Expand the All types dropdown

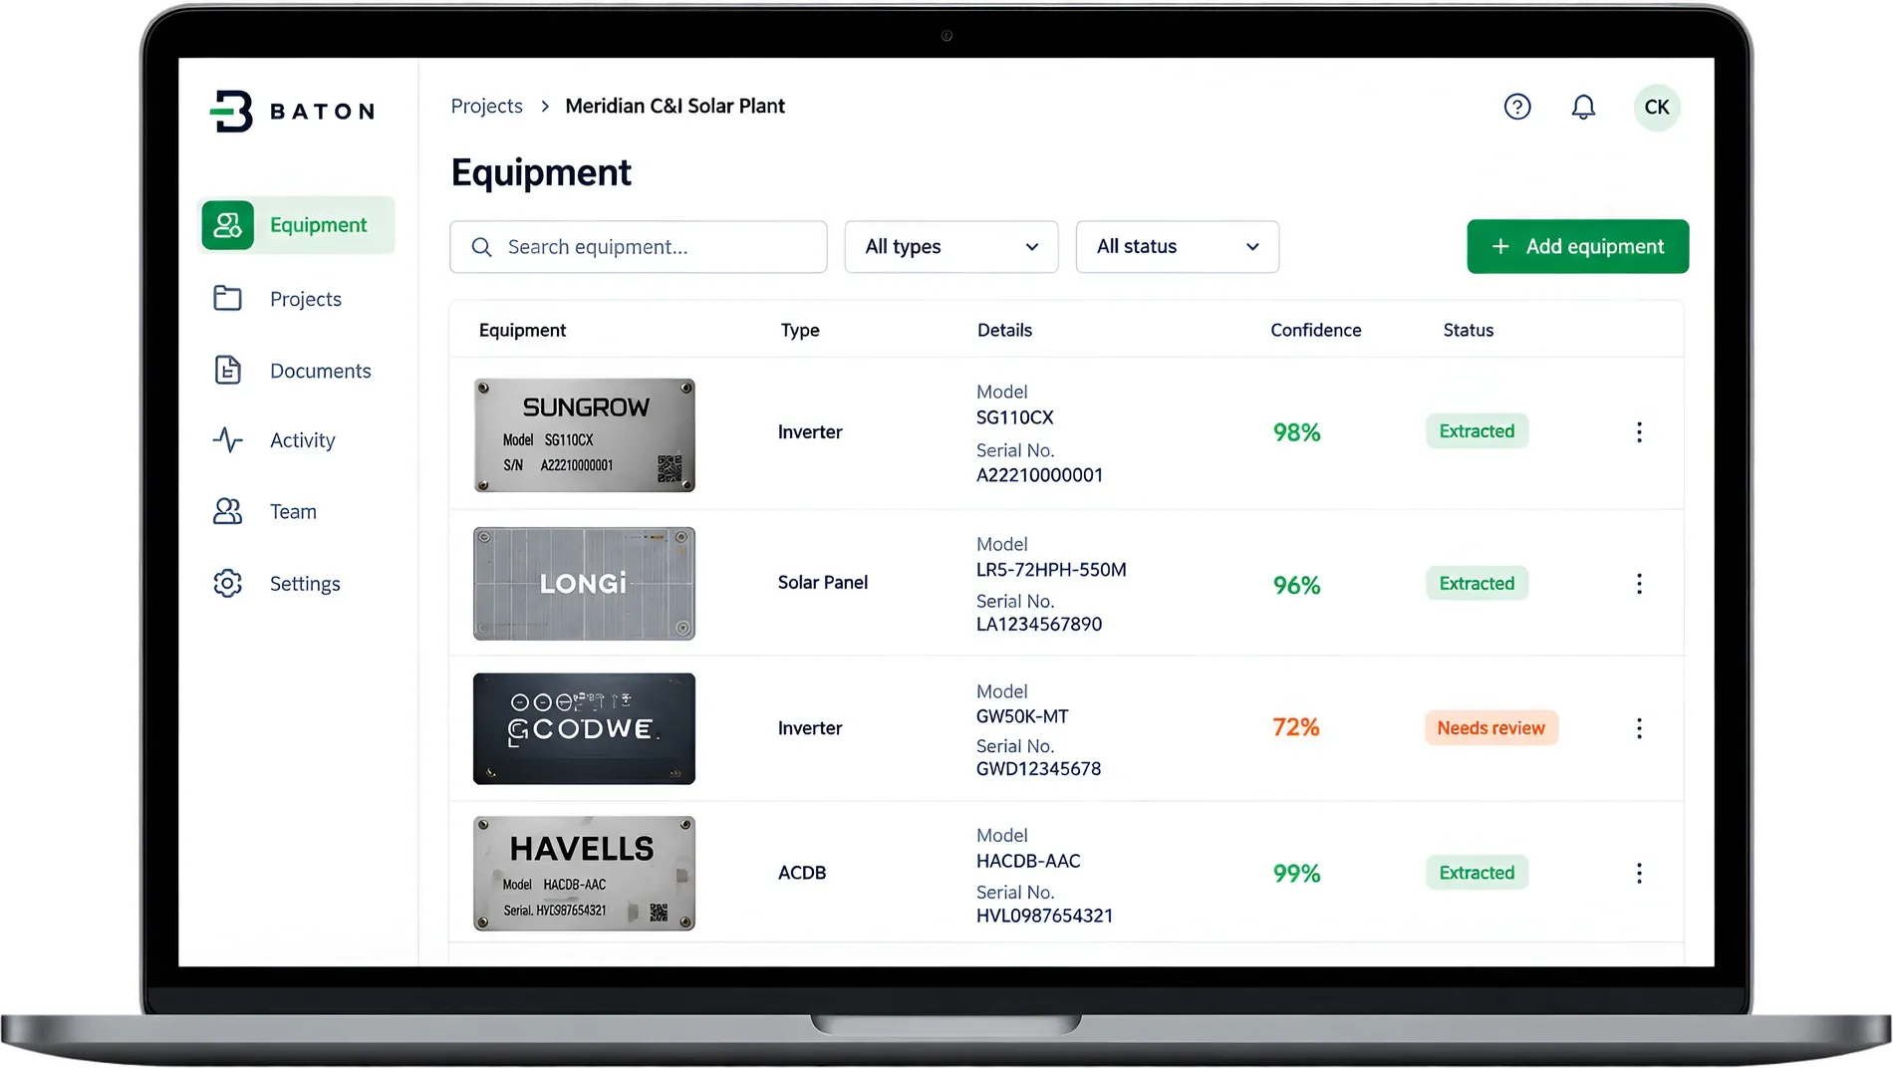951,246
